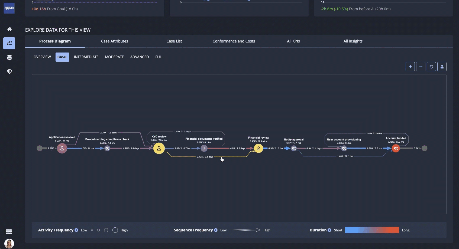Open the database sidebar icon
Image resolution: width=459 pixels, height=249 pixels.
(9, 57)
